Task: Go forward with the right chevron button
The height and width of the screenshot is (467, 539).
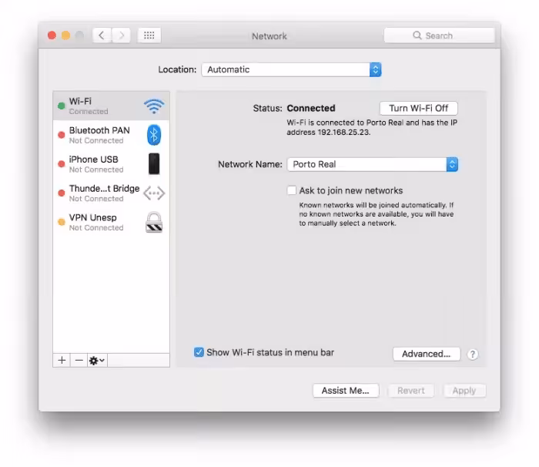Action: [121, 35]
